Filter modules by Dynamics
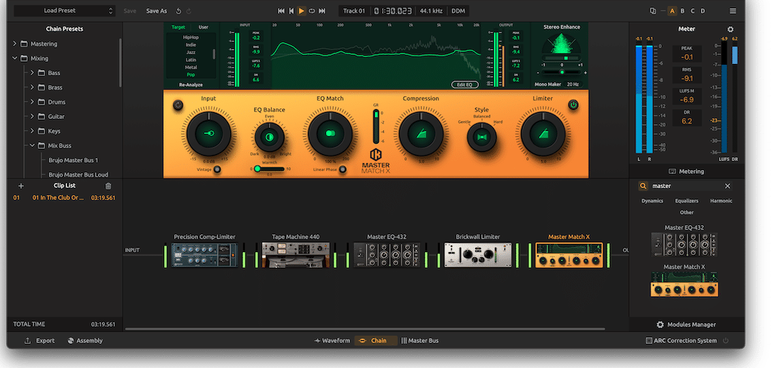This screenshot has width=771, height=368. pyautogui.click(x=653, y=201)
